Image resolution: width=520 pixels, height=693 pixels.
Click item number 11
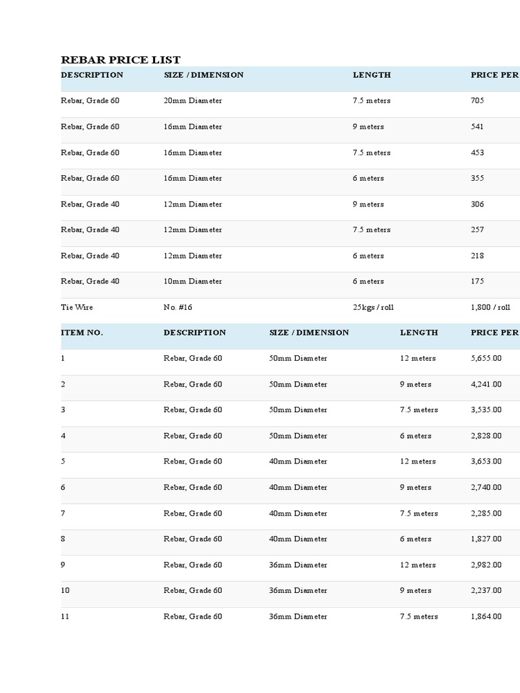(65, 617)
